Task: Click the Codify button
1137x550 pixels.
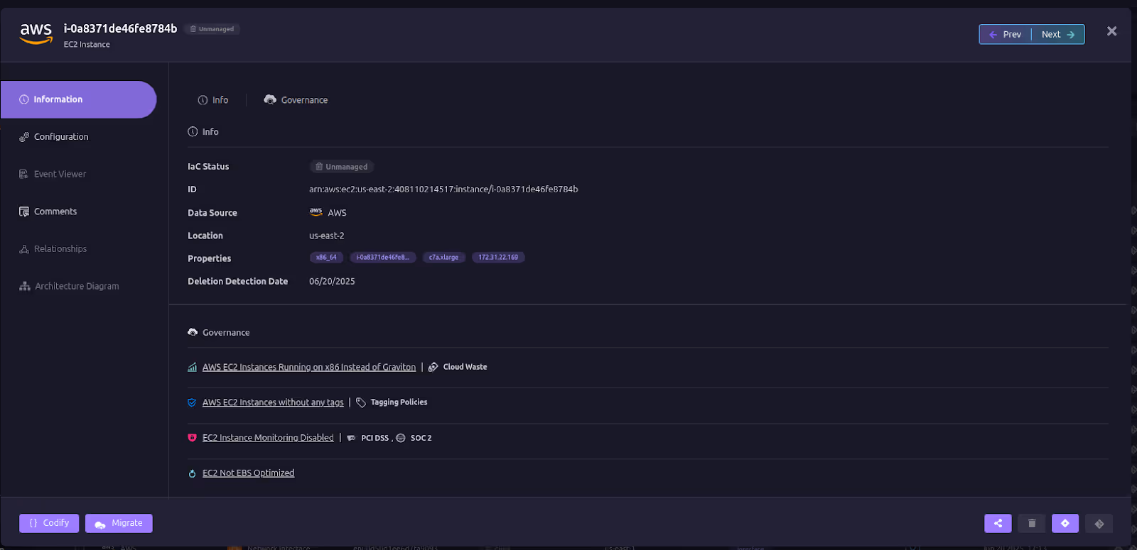Action: click(x=49, y=523)
